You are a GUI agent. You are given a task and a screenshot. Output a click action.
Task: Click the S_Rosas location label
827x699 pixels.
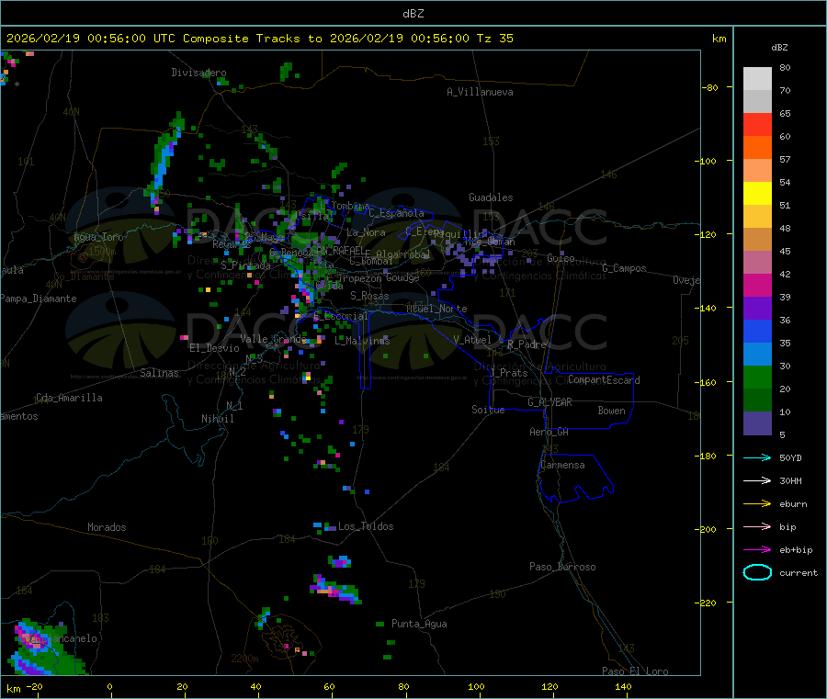(369, 297)
